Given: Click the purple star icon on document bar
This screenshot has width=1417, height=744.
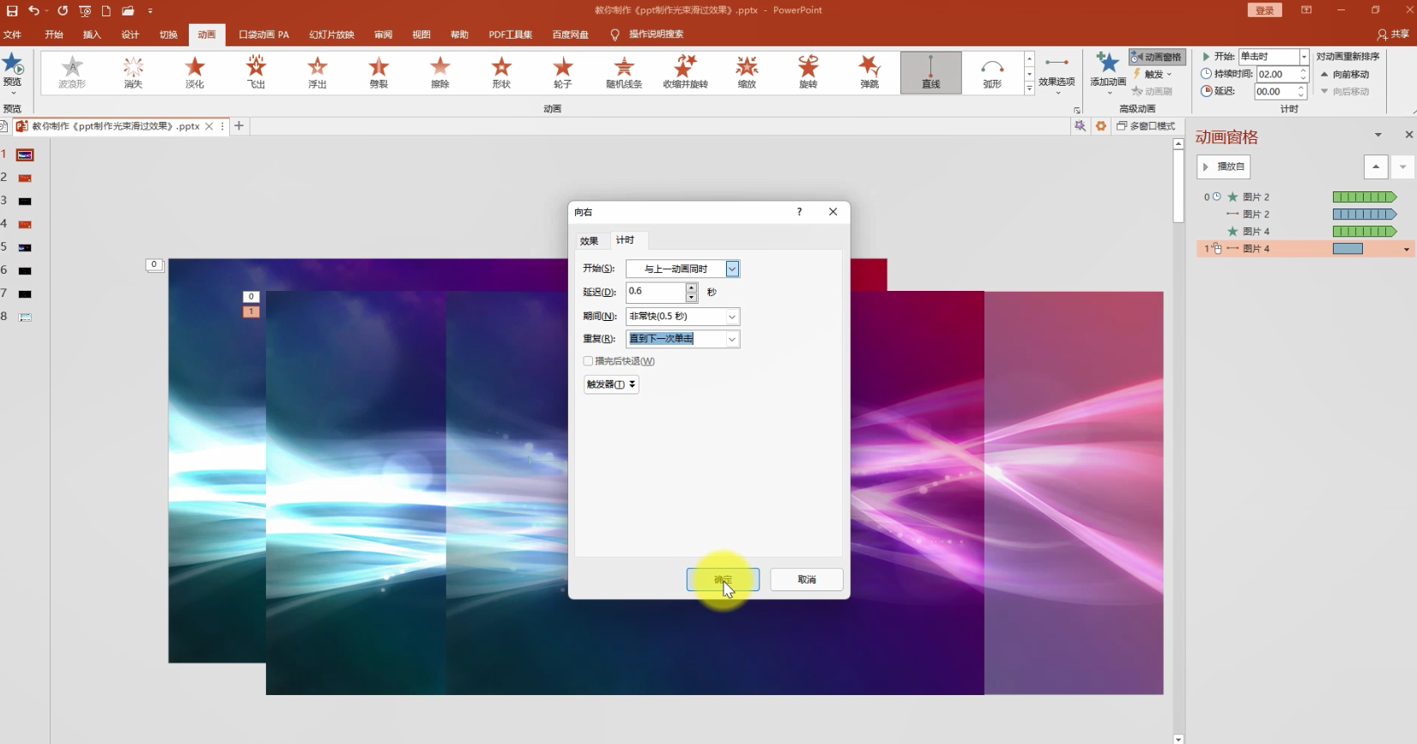Looking at the screenshot, I should coord(1080,126).
